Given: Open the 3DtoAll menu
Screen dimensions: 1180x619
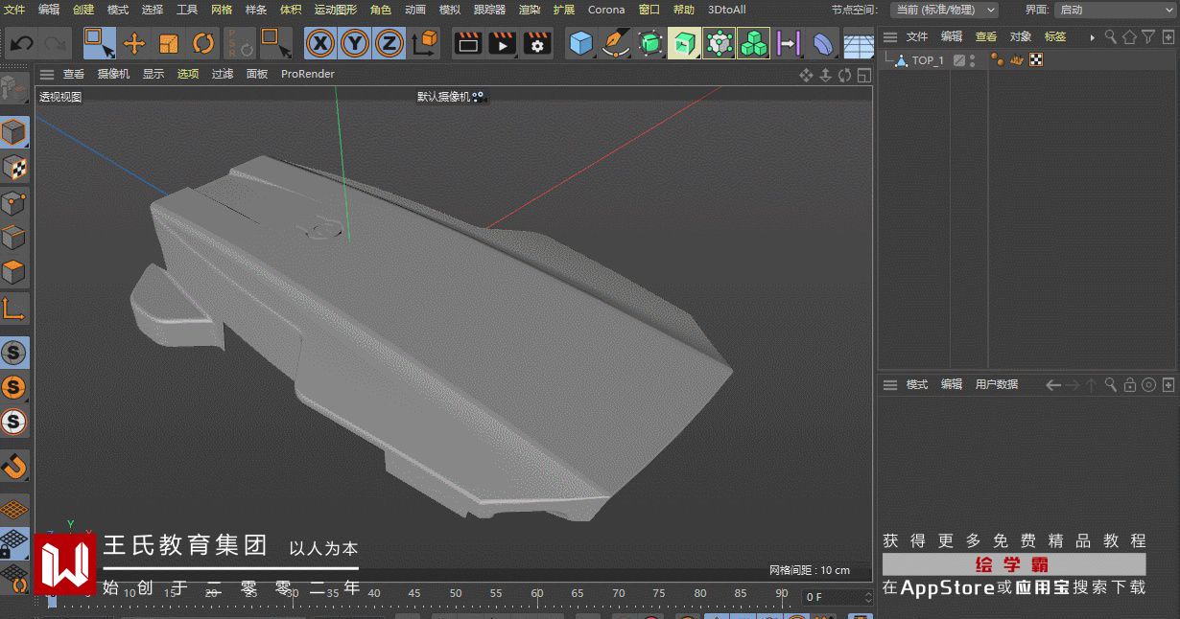Looking at the screenshot, I should [727, 10].
